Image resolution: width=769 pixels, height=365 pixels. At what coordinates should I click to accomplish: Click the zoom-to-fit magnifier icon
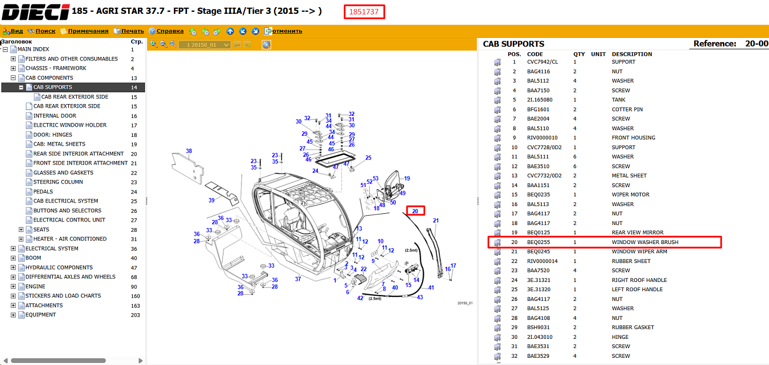click(173, 45)
